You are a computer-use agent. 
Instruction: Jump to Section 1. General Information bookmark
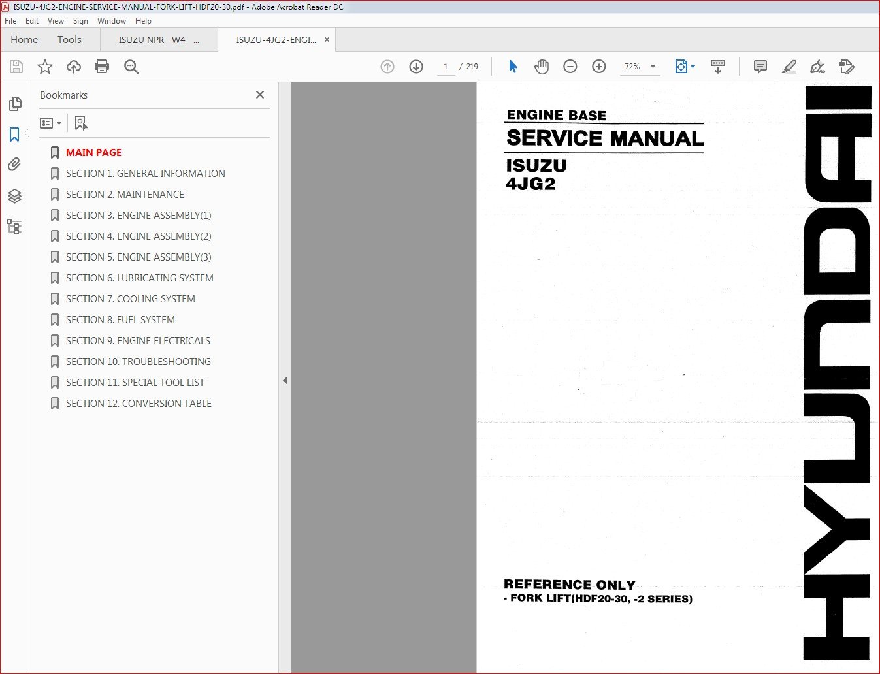click(145, 173)
